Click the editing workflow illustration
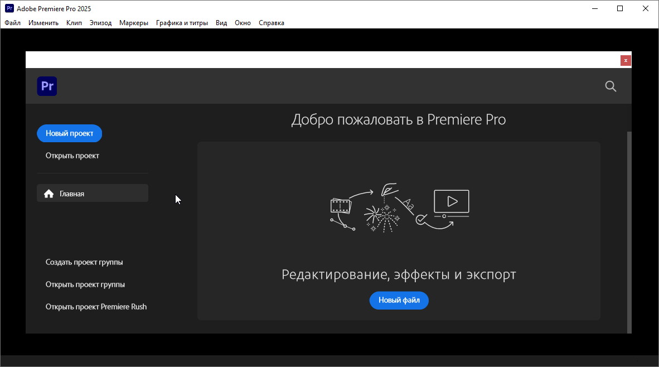The image size is (659, 367). point(400,207)
